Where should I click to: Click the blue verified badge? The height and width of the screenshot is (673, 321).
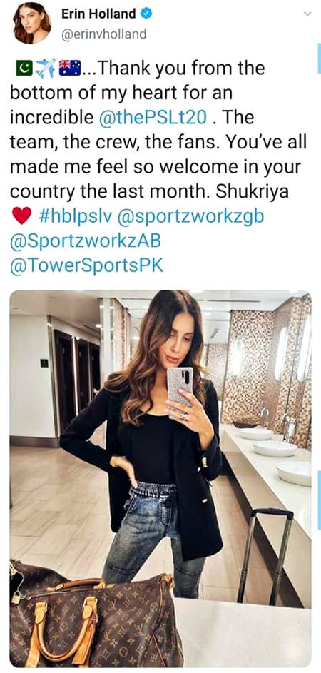click(x=146, y=14)
